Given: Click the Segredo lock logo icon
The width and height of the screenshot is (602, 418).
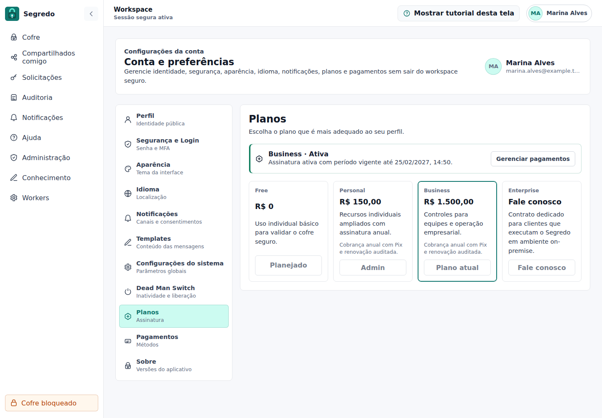Looking at the screenshot, I should coord(12,14).
